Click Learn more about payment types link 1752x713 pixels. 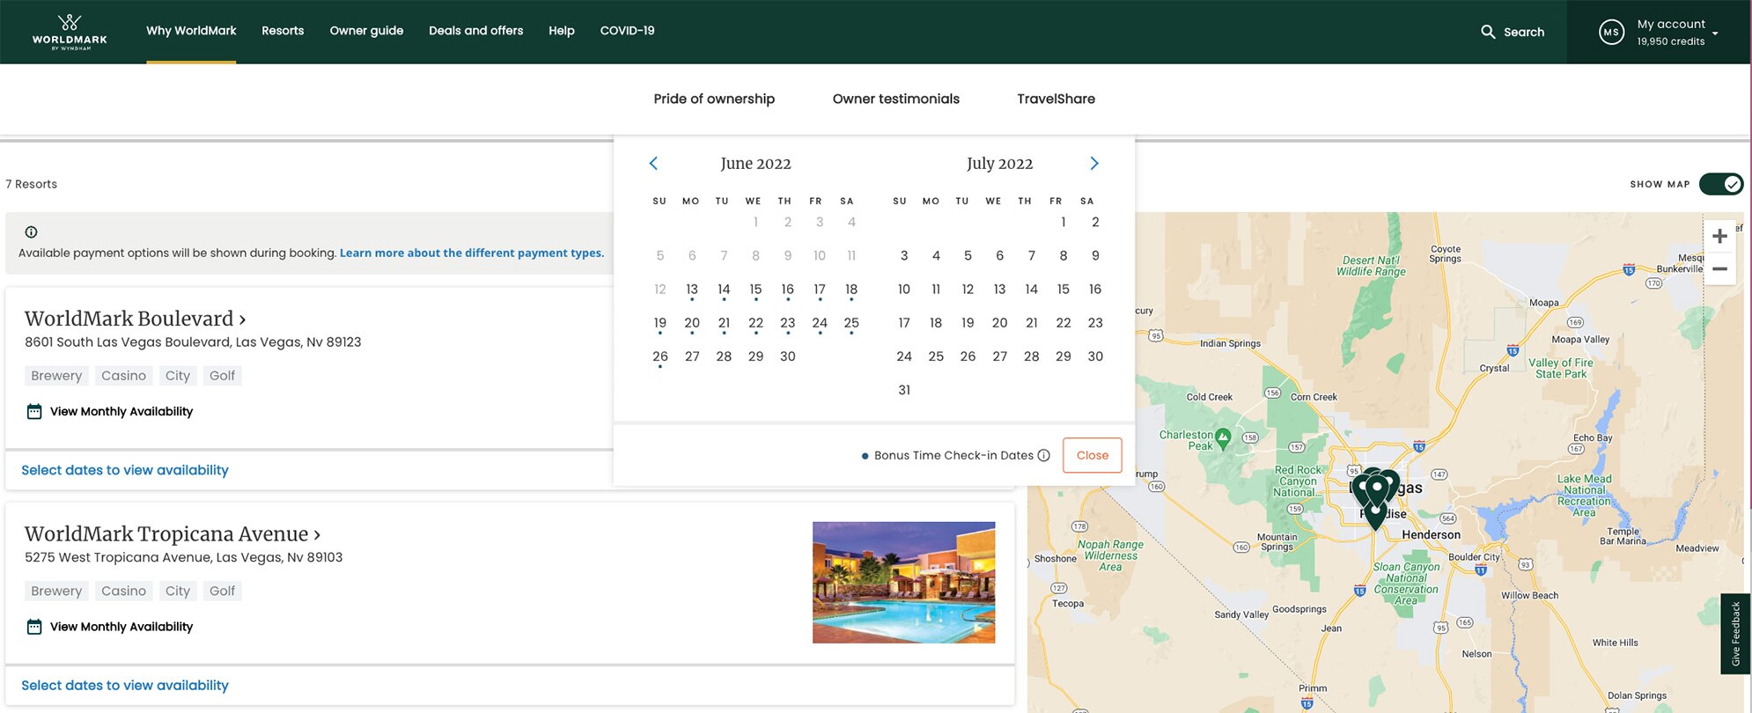[x=472, y=253]
